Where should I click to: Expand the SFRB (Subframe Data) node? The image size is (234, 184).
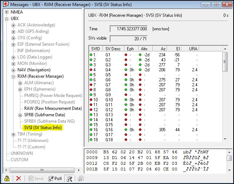click(20, 115)
